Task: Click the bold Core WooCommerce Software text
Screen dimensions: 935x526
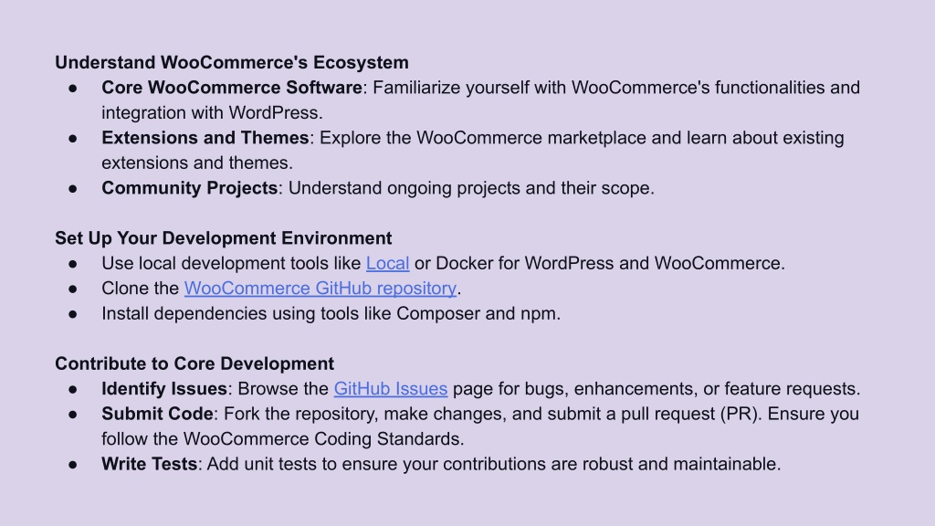Action: (x=232, y=88)
